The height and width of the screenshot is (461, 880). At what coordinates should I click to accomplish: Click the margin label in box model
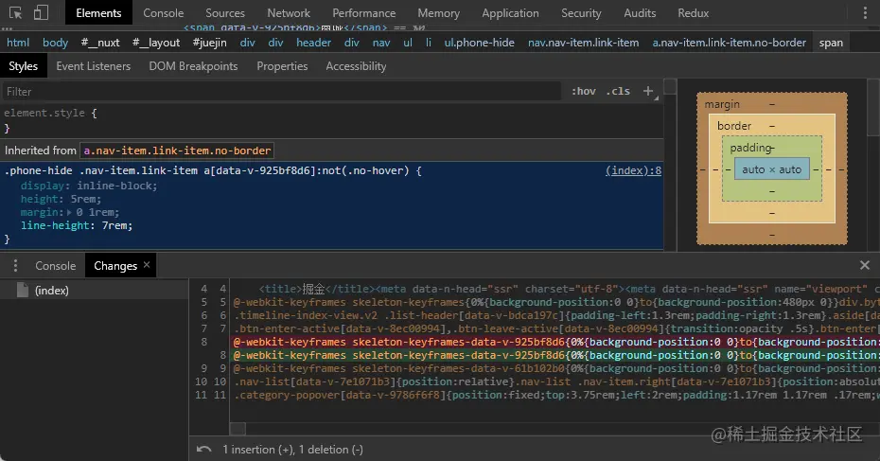pyautogui.click(x=722, y=104)
